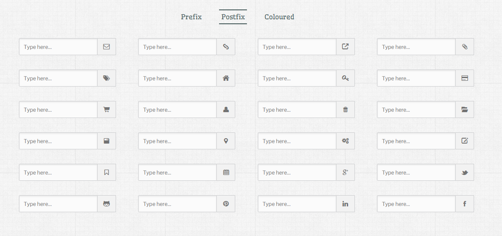Click the calendar icon addon
The height and width of the screenshot is (236, 502).
click(226, 172)
